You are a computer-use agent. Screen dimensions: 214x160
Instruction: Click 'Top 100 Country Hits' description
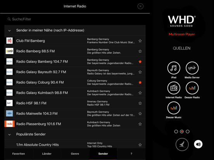click(x=100, y=146)
